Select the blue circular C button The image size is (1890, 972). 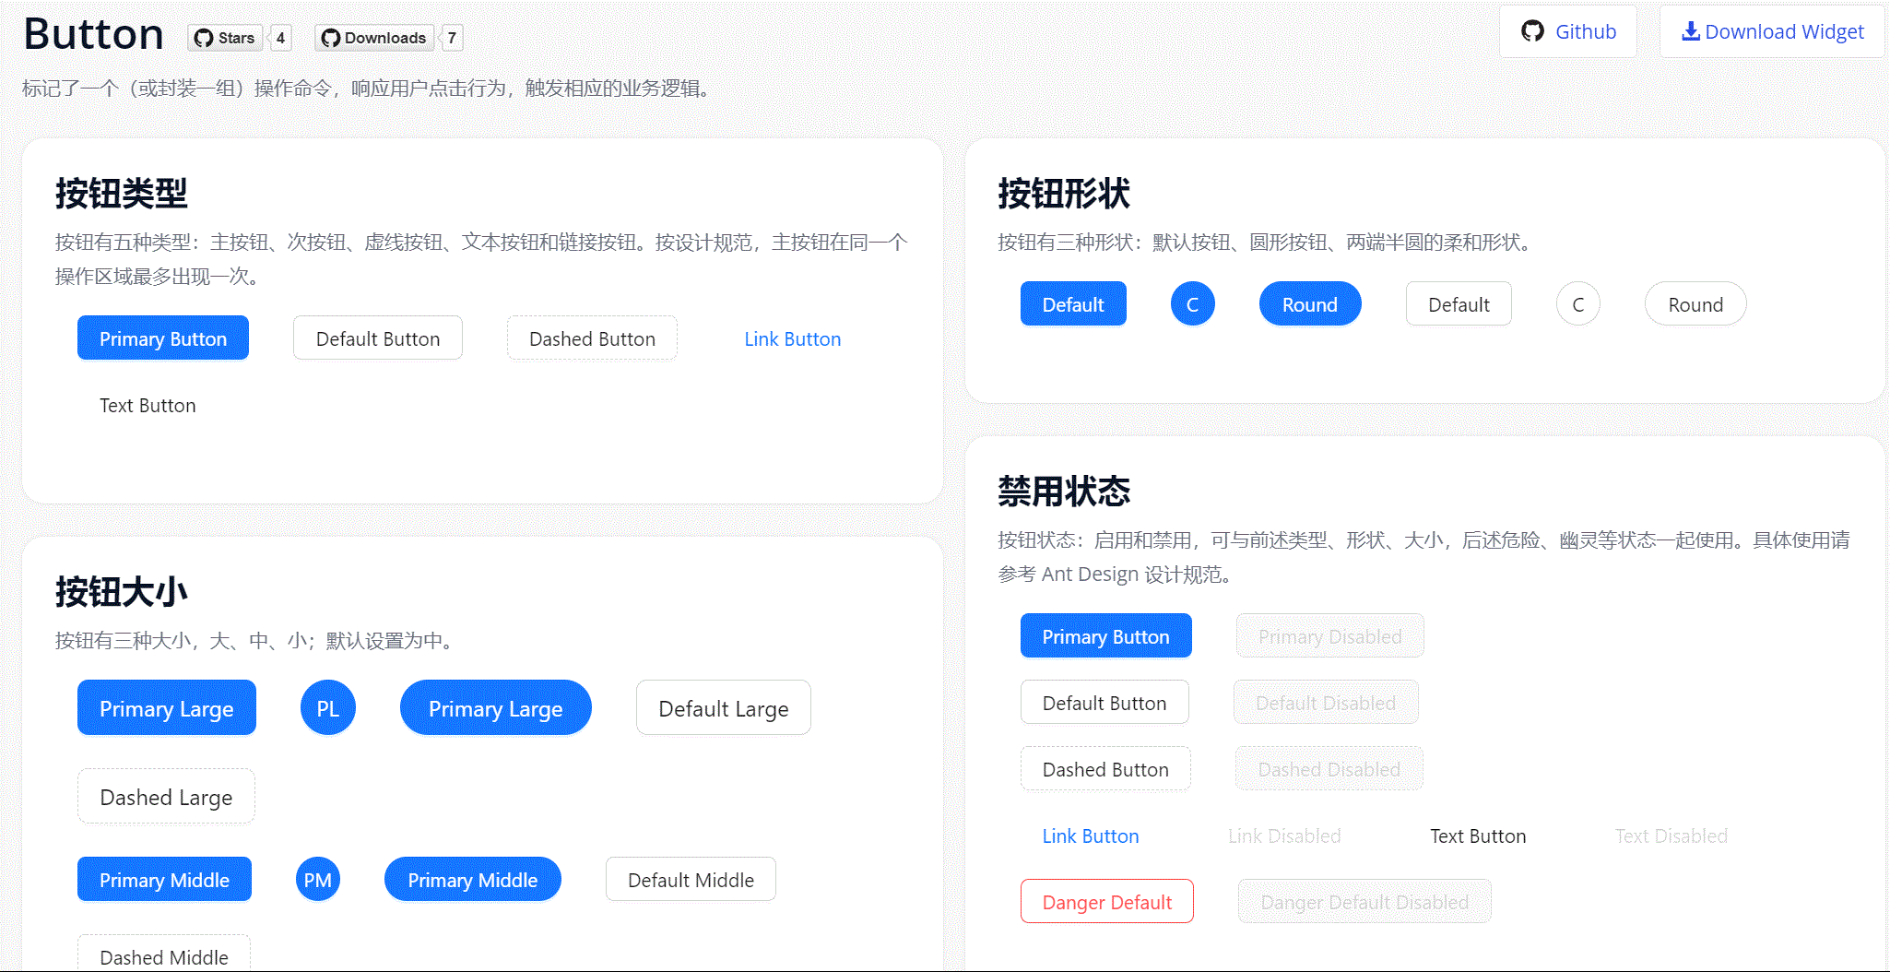point(1192,303)
